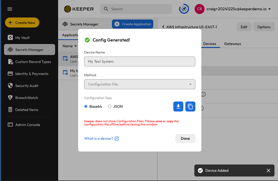Viewport: 278px width, 181px height.
Task: Open the account menu dropdown arrow
Action: [x=269, y=9]
